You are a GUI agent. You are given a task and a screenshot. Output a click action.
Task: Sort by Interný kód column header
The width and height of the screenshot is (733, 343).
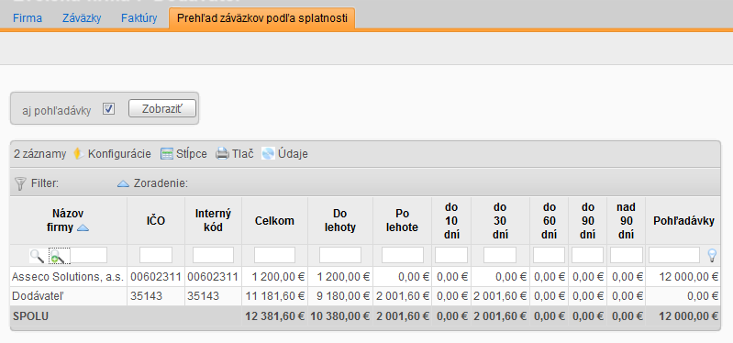pos(213,221)
